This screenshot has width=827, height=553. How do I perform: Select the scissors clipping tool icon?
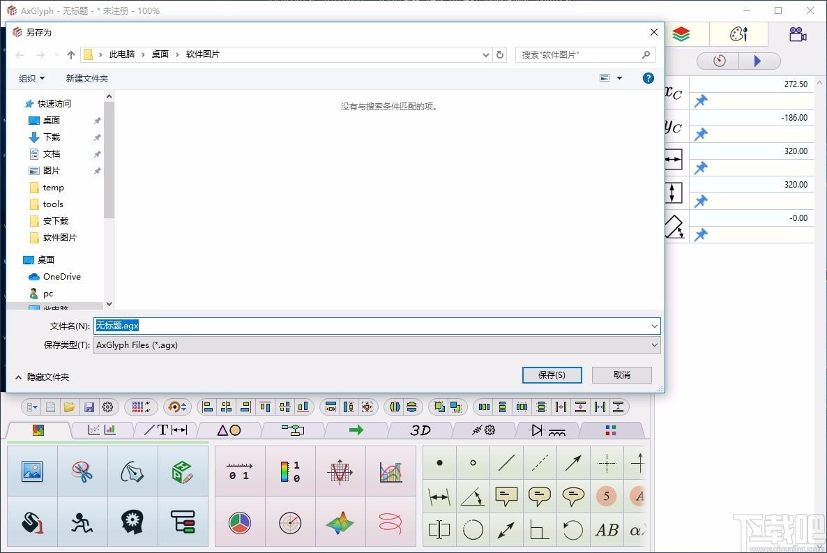click(x=82, y=471)
